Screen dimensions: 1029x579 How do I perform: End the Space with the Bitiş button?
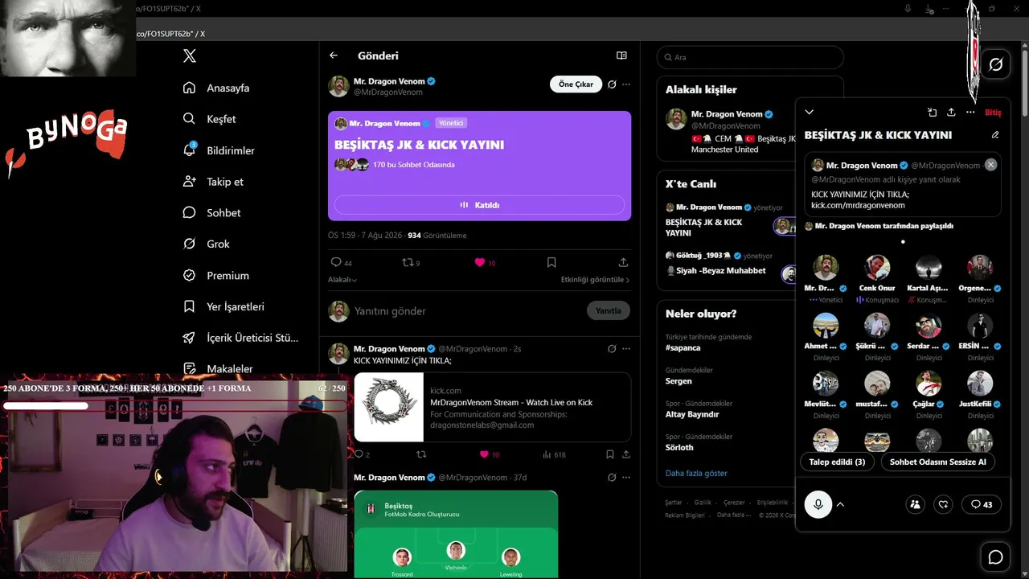click(x=993, y=113)
